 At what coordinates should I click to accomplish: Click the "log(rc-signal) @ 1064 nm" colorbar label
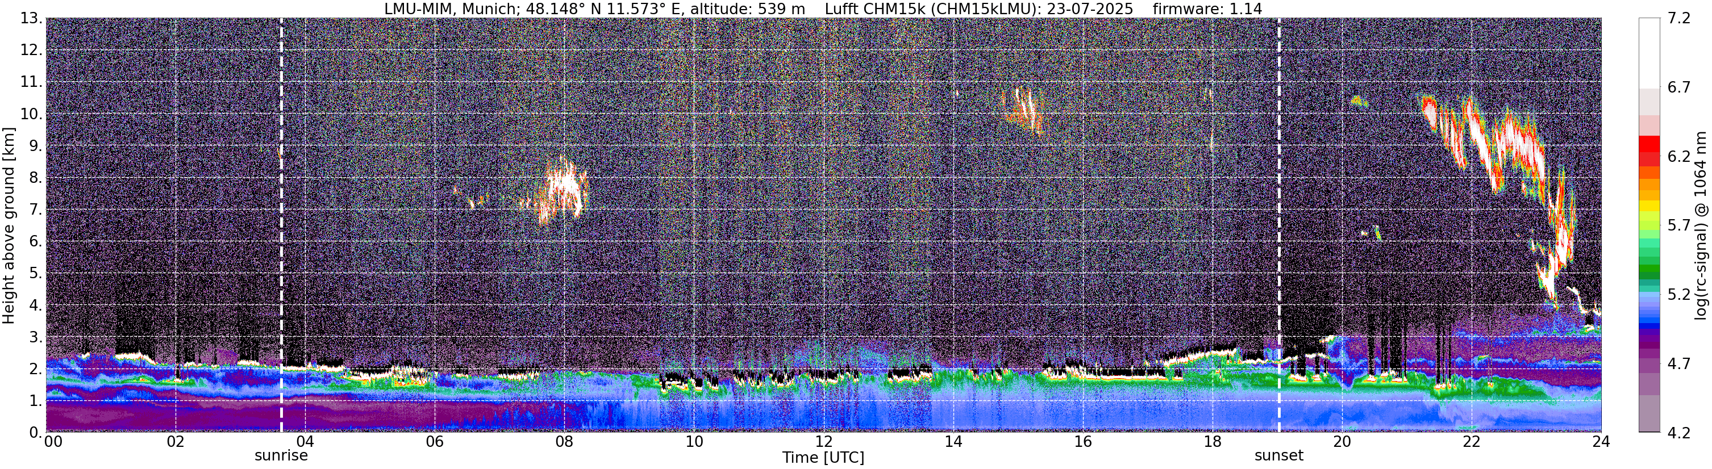pos(1701,226)
